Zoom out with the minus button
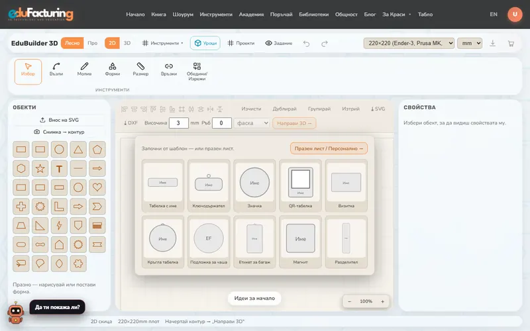This screenshot has width=530, height=331. point(350,301)
